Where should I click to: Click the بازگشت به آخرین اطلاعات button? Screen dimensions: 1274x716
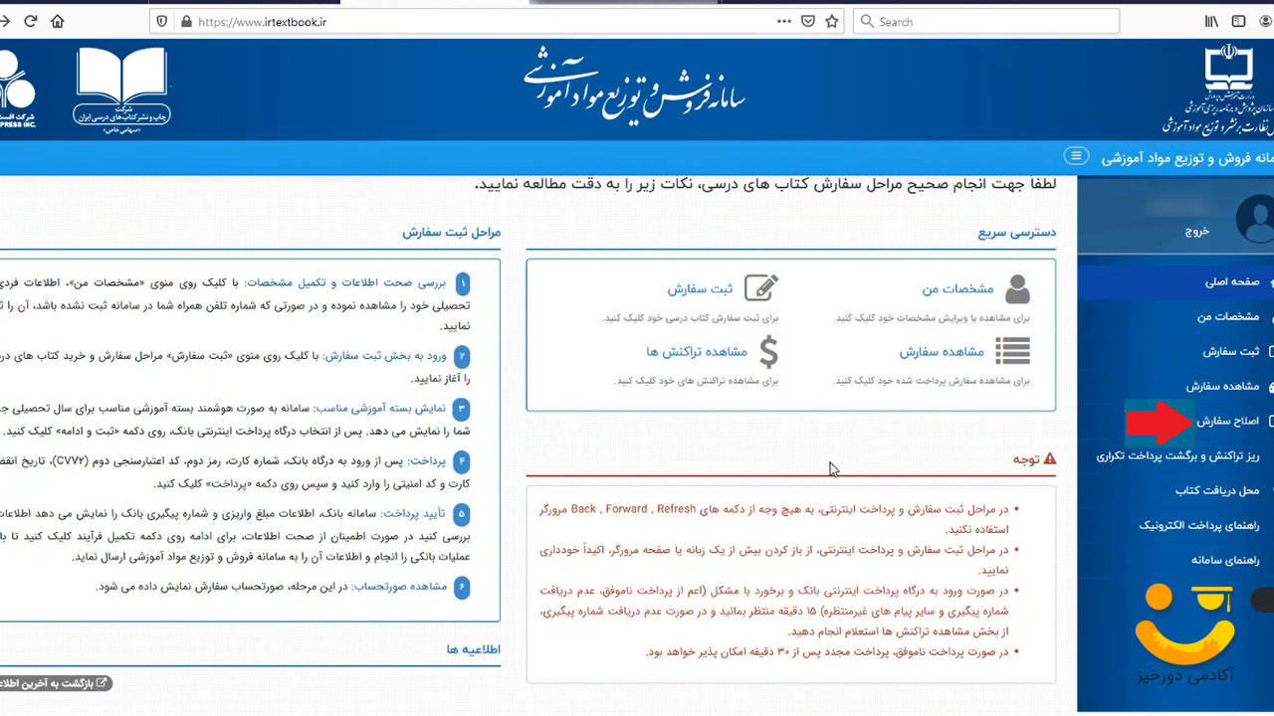(x=55, y=683)
